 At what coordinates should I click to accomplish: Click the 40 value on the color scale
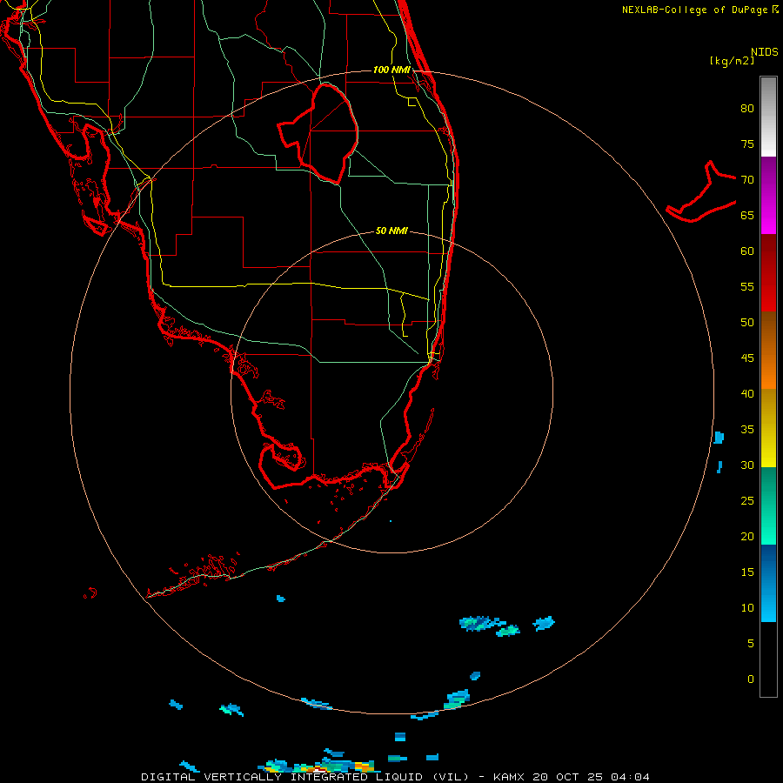747,393
